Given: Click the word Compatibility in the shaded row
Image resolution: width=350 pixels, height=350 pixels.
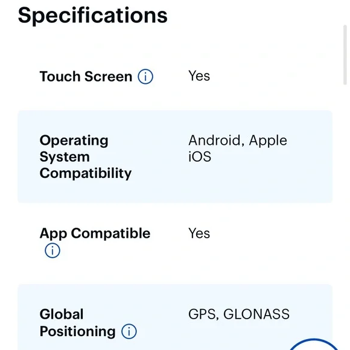Looking at the screenshot, I should (x=86, y=173).
